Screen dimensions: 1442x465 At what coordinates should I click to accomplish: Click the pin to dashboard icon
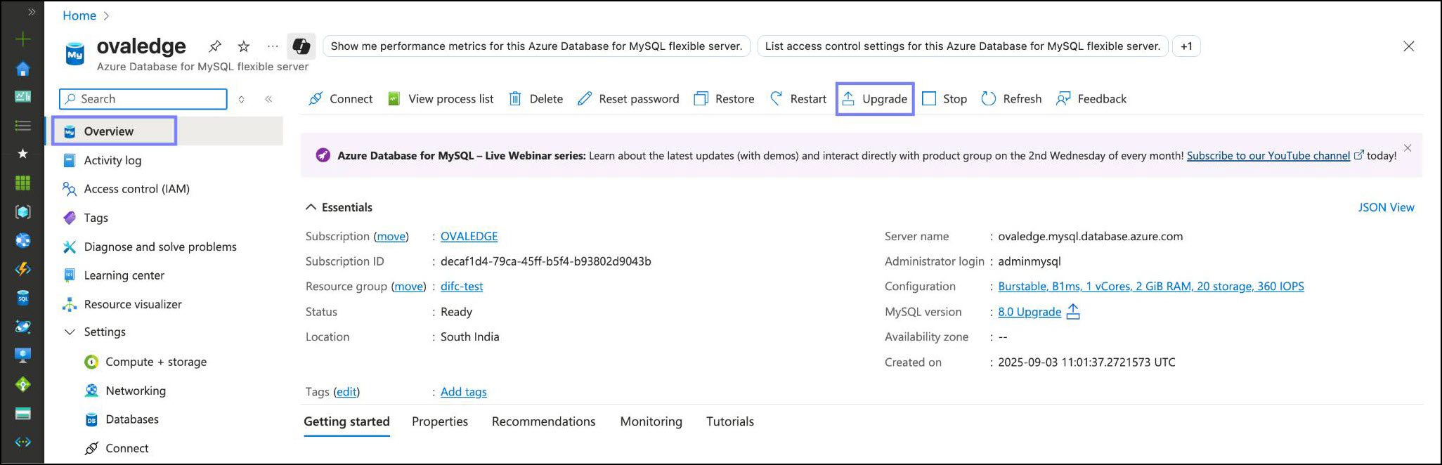click(215, 46)
